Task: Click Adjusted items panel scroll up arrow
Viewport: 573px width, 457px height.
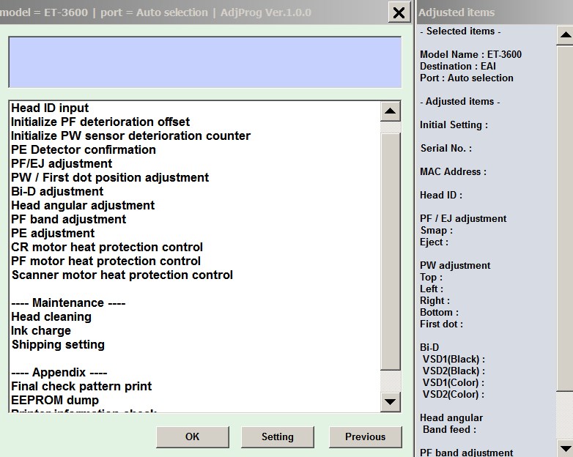Action: 565,35
